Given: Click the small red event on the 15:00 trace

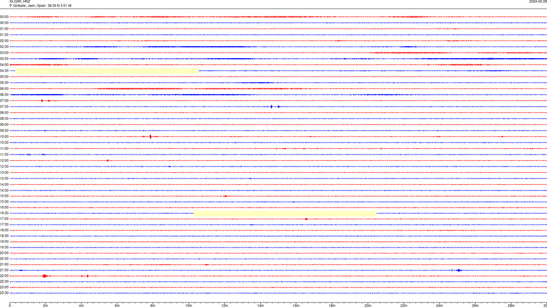Looking at the screenshot, I should [226, 196].
